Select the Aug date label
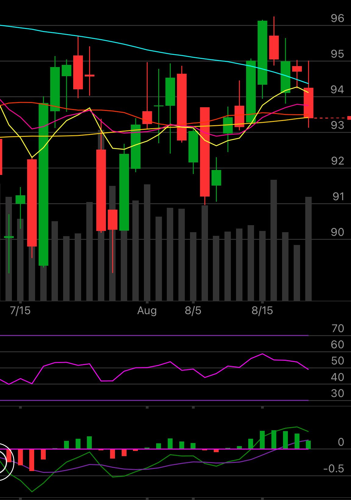Image resolution: width=351 pixels, height=500 pixels. [x=147, y=311]
